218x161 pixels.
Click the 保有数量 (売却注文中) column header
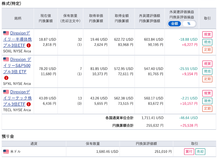pyautogui.click(x=70, y=18)
